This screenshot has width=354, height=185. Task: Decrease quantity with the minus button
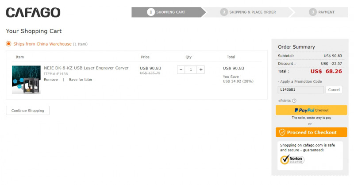pyautogui.click(x=181, y=69)
